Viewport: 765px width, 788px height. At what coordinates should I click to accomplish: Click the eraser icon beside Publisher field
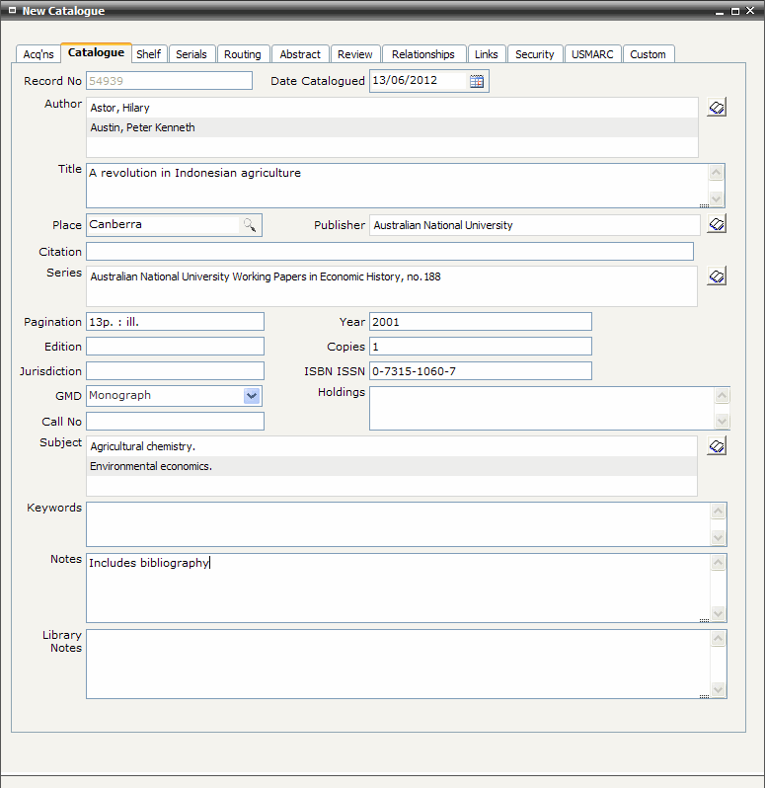[717, 225]
